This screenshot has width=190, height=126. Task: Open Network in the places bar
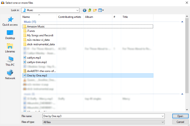coord(10,75)
